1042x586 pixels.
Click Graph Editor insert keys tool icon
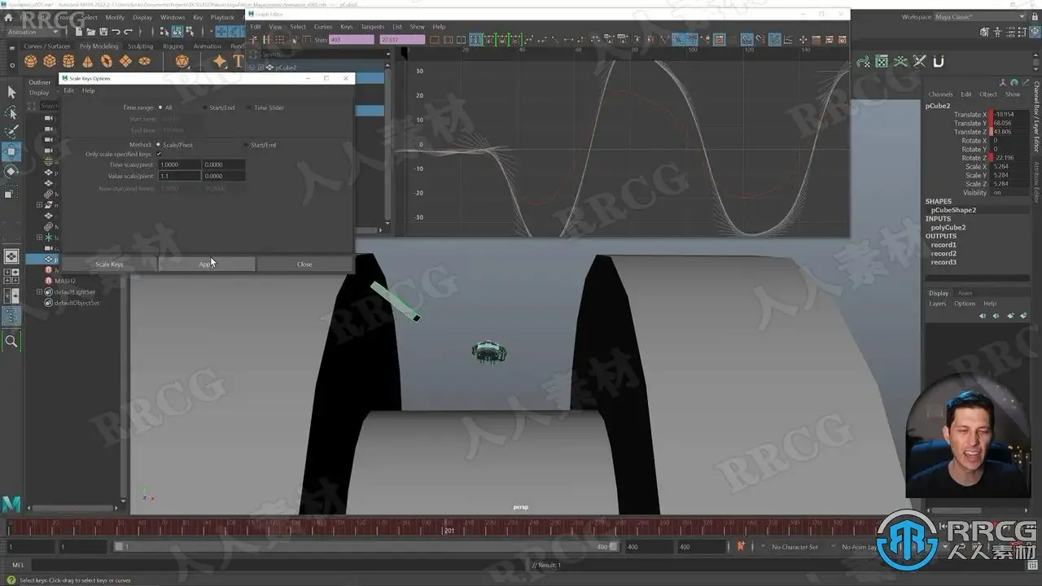[x=266, y=39]
